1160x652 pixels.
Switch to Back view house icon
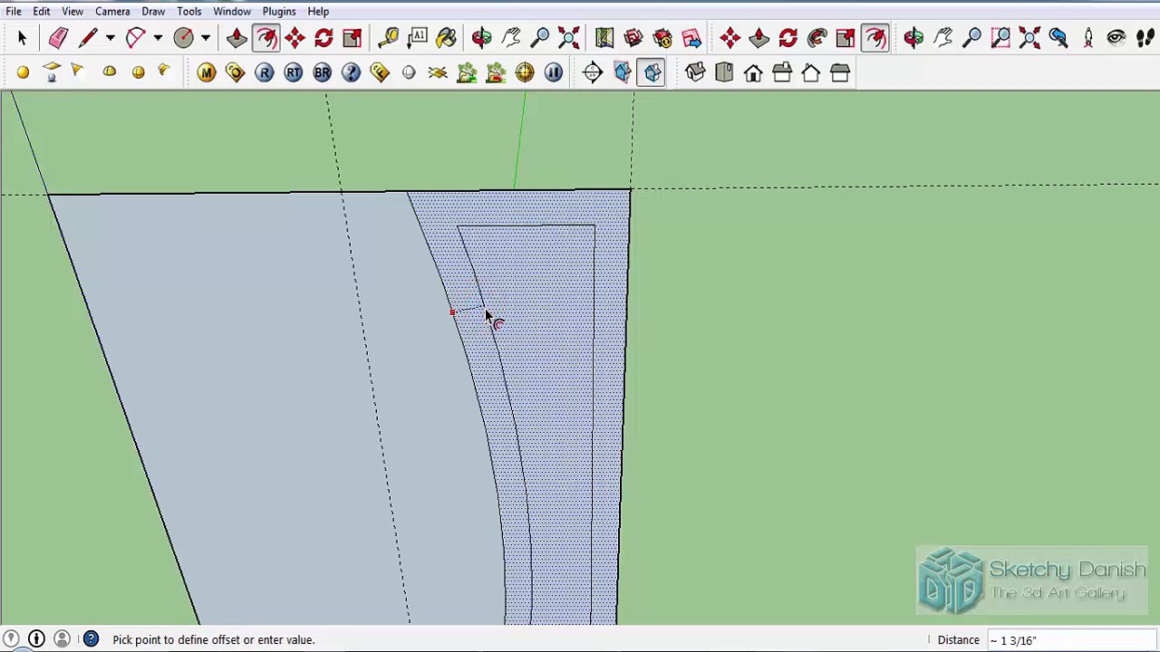pyautogui.click(x=811, y=72)
